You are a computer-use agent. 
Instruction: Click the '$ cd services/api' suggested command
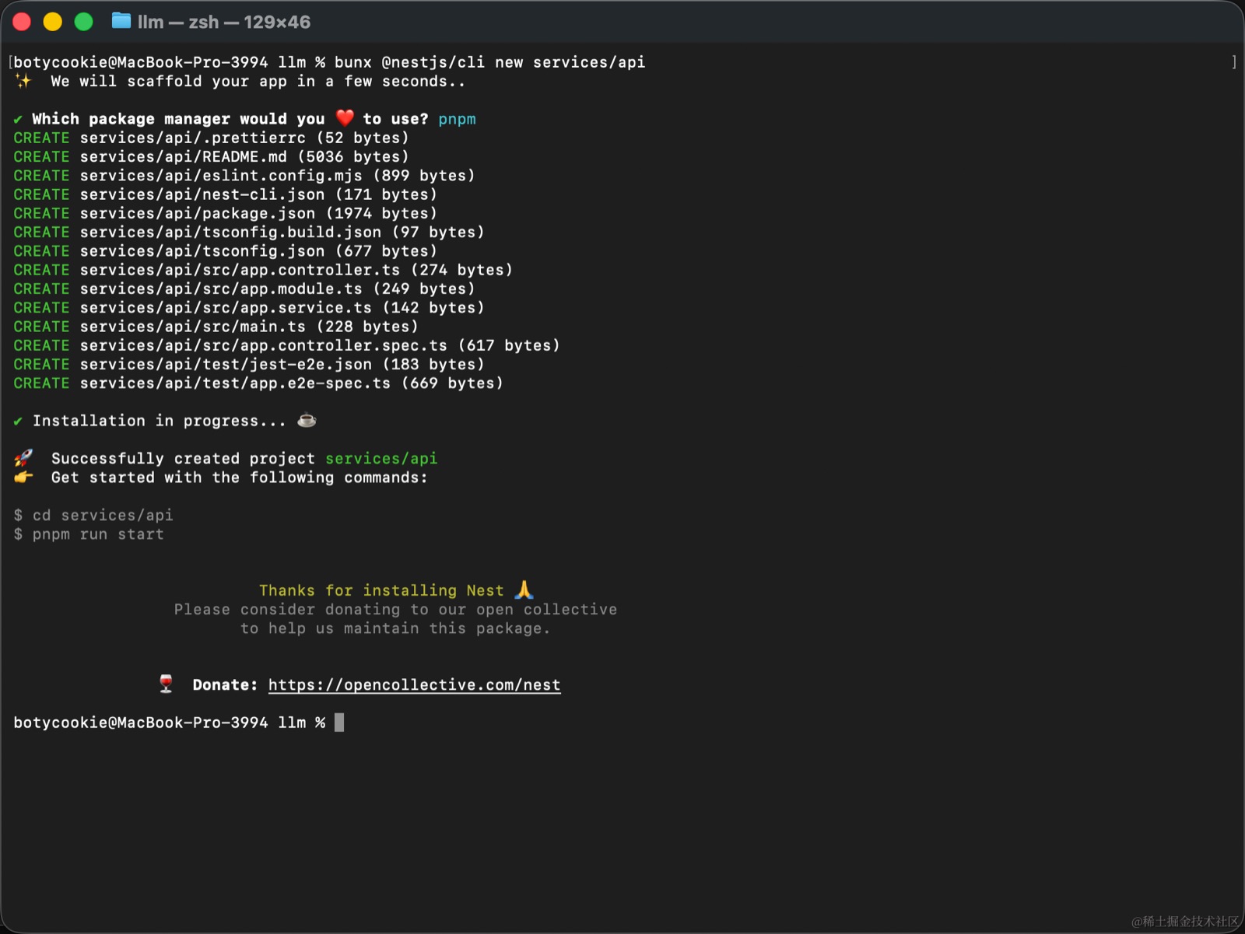point(93,515)
